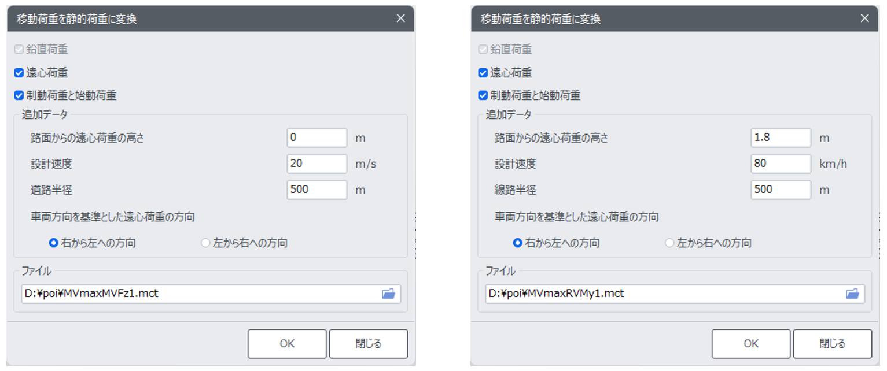
Task: Confirm with OK in the m/s dialog
Action: pos(287,344)
